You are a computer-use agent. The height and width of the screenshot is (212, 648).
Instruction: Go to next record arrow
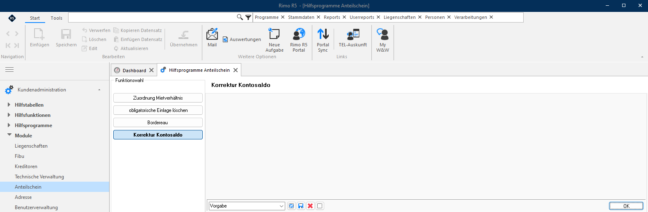(x=17, y=34)
